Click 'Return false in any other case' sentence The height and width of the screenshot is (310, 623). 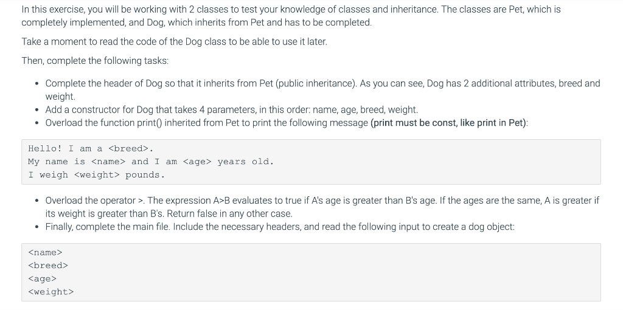point(229,213)
